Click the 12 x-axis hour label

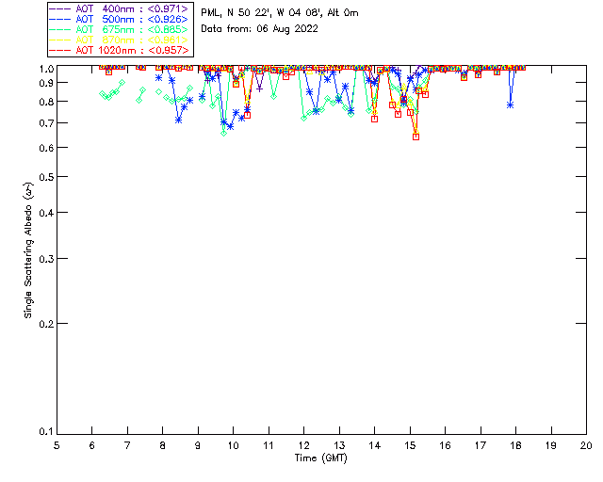click(303, 445)
